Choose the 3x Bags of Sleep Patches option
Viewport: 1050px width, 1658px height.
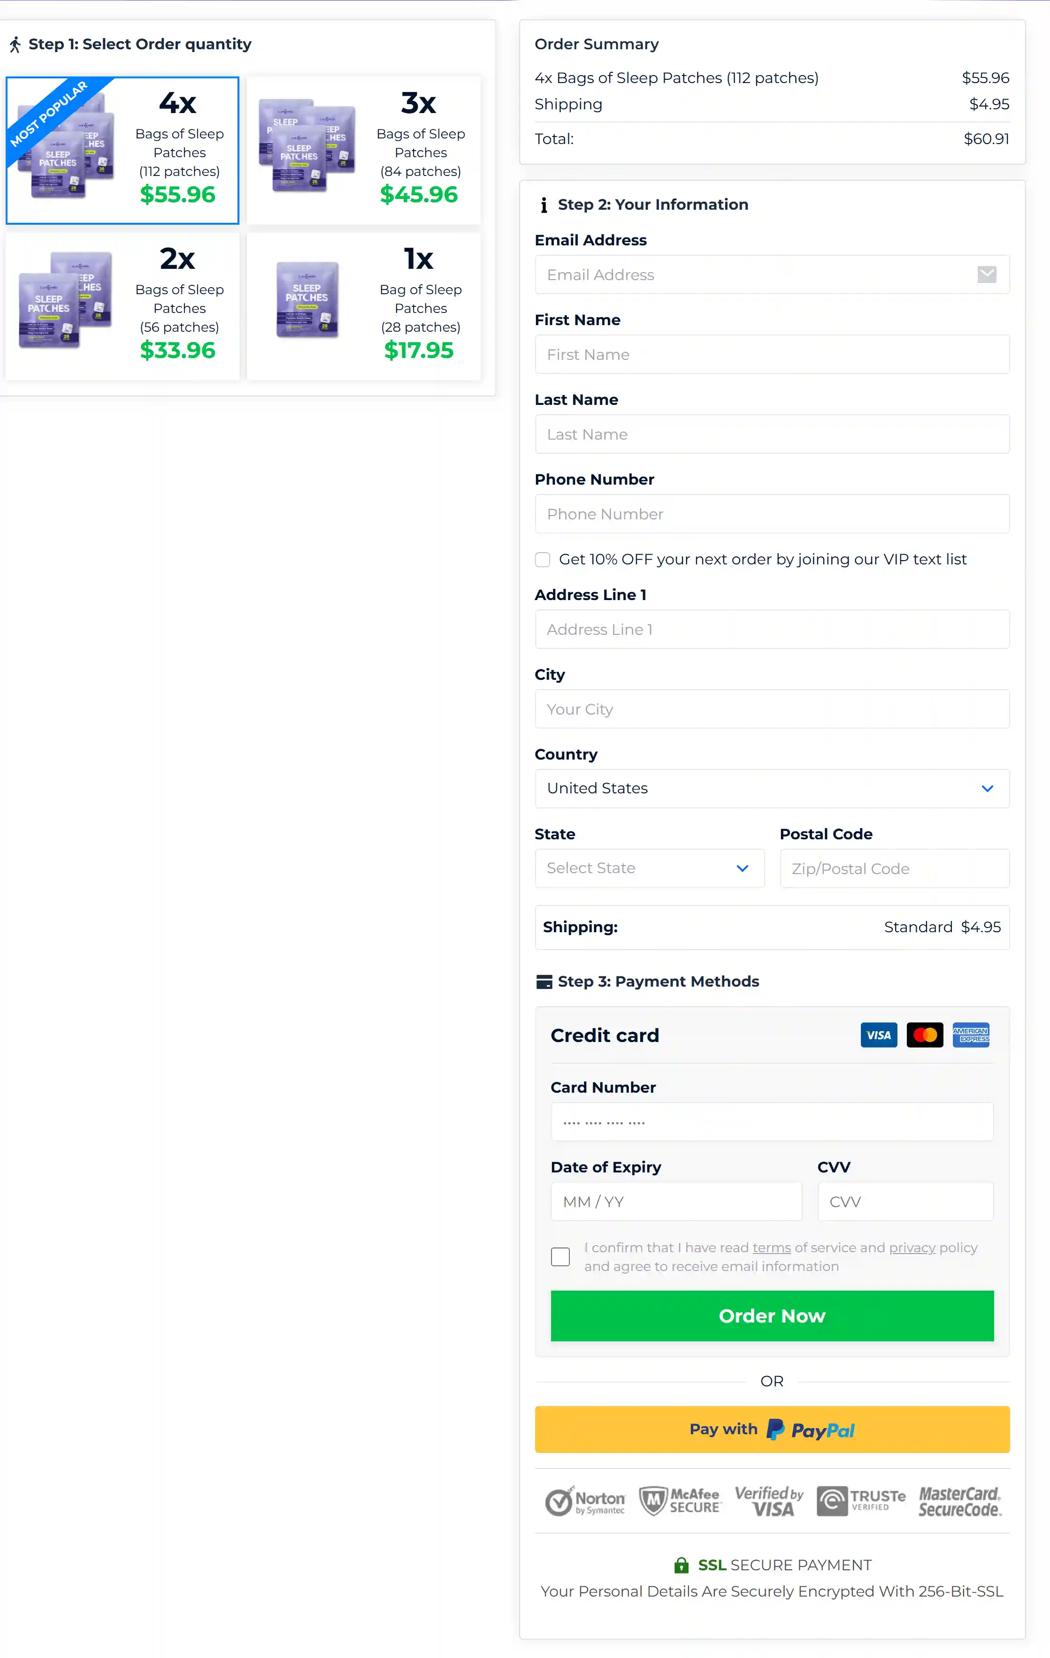364,150
